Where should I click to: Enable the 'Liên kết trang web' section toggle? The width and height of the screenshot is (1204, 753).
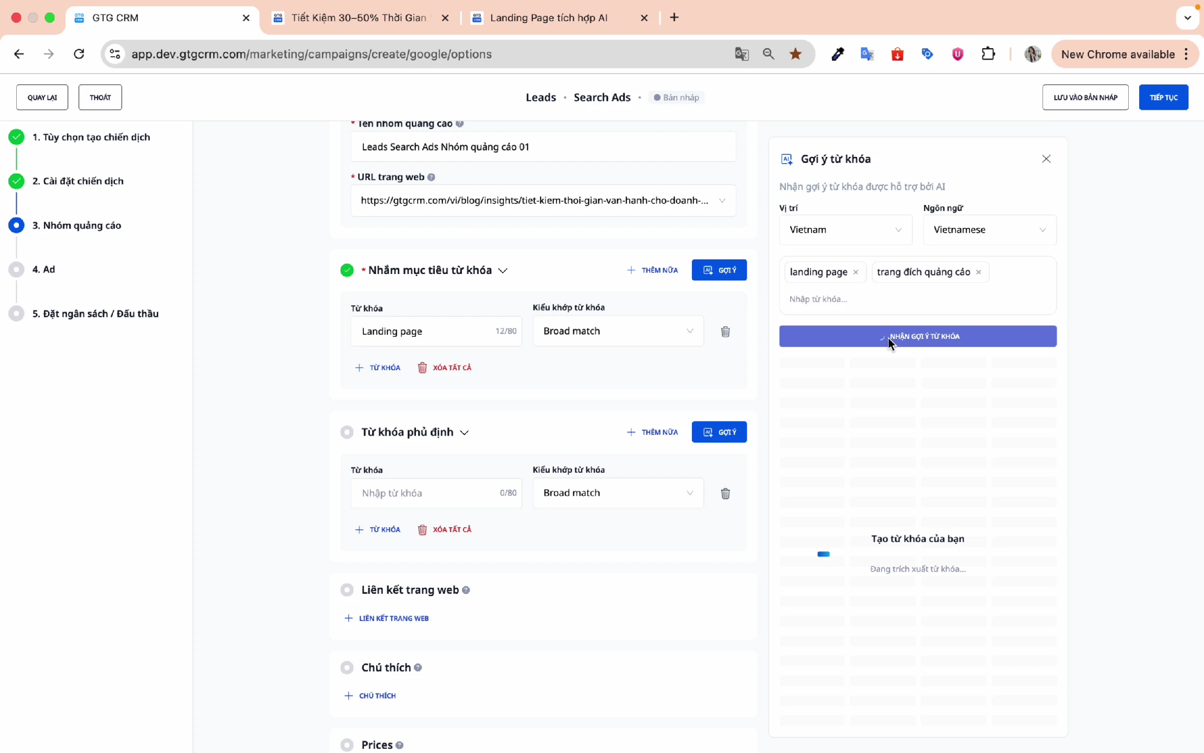click(x=347, y=589)
